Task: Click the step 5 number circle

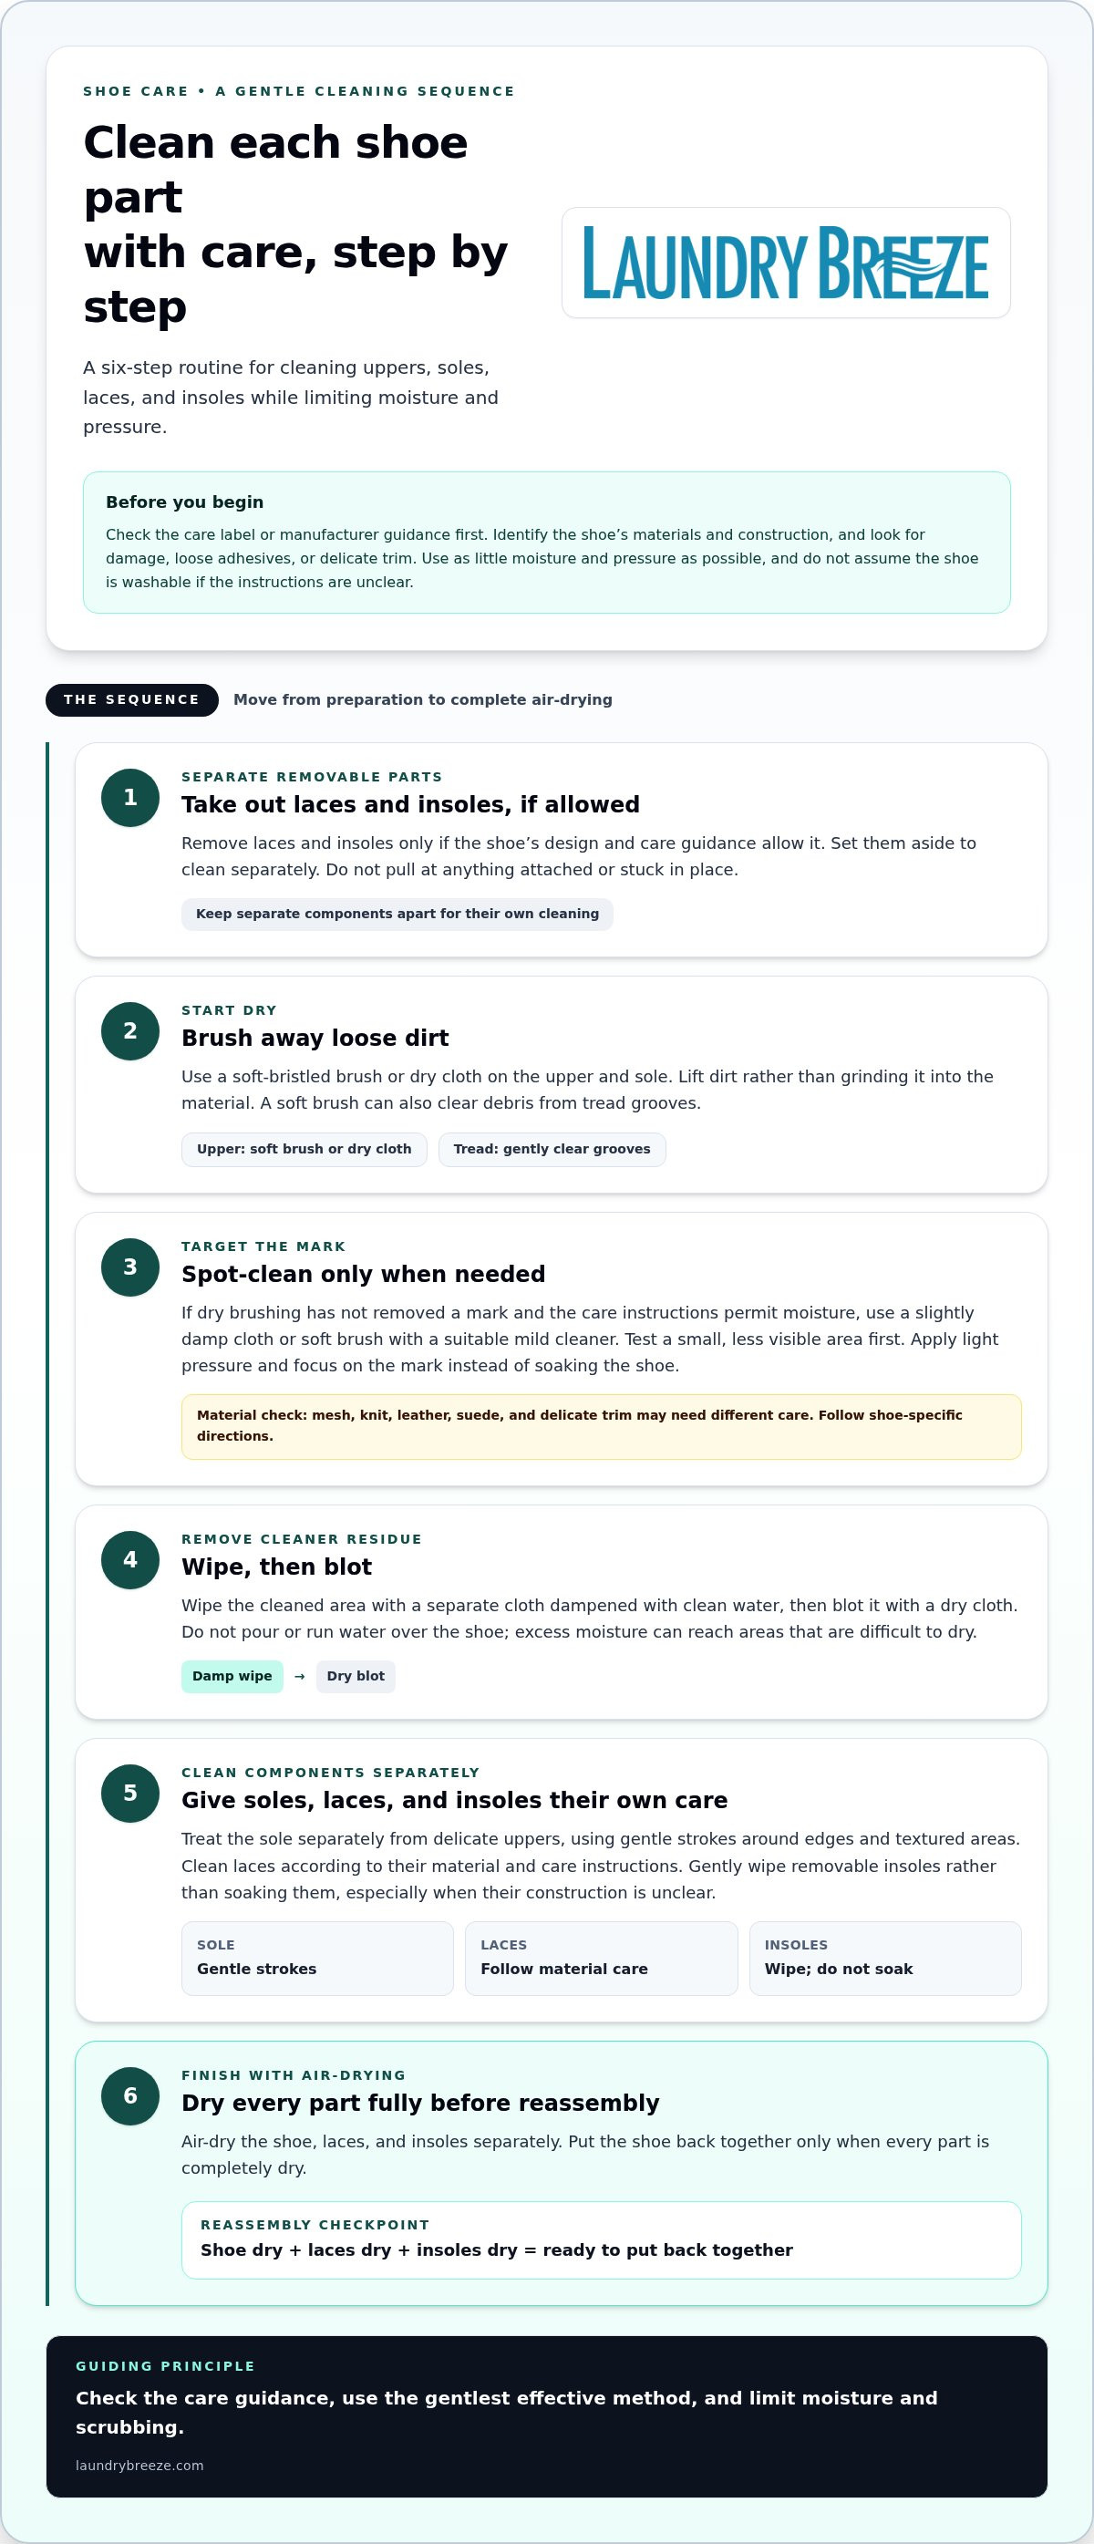Action: tap(130, 1794)
